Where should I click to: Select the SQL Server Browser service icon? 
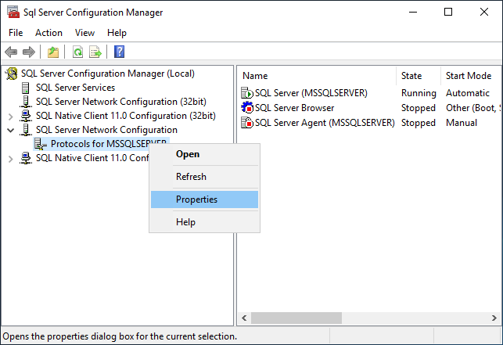(248, 108)
